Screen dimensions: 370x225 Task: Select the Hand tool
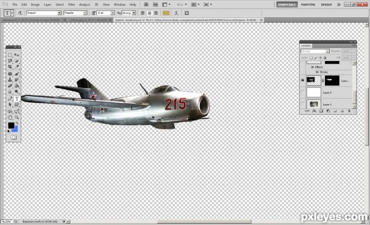tap(10, 117)
